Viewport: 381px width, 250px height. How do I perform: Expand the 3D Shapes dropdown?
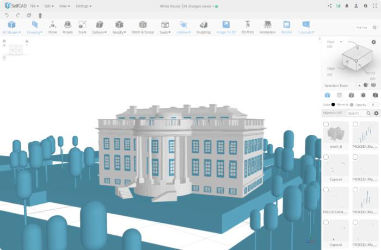pyautogui.click(x=11, y=27)
